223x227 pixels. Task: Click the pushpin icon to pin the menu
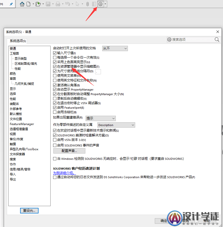click(11, 4)
